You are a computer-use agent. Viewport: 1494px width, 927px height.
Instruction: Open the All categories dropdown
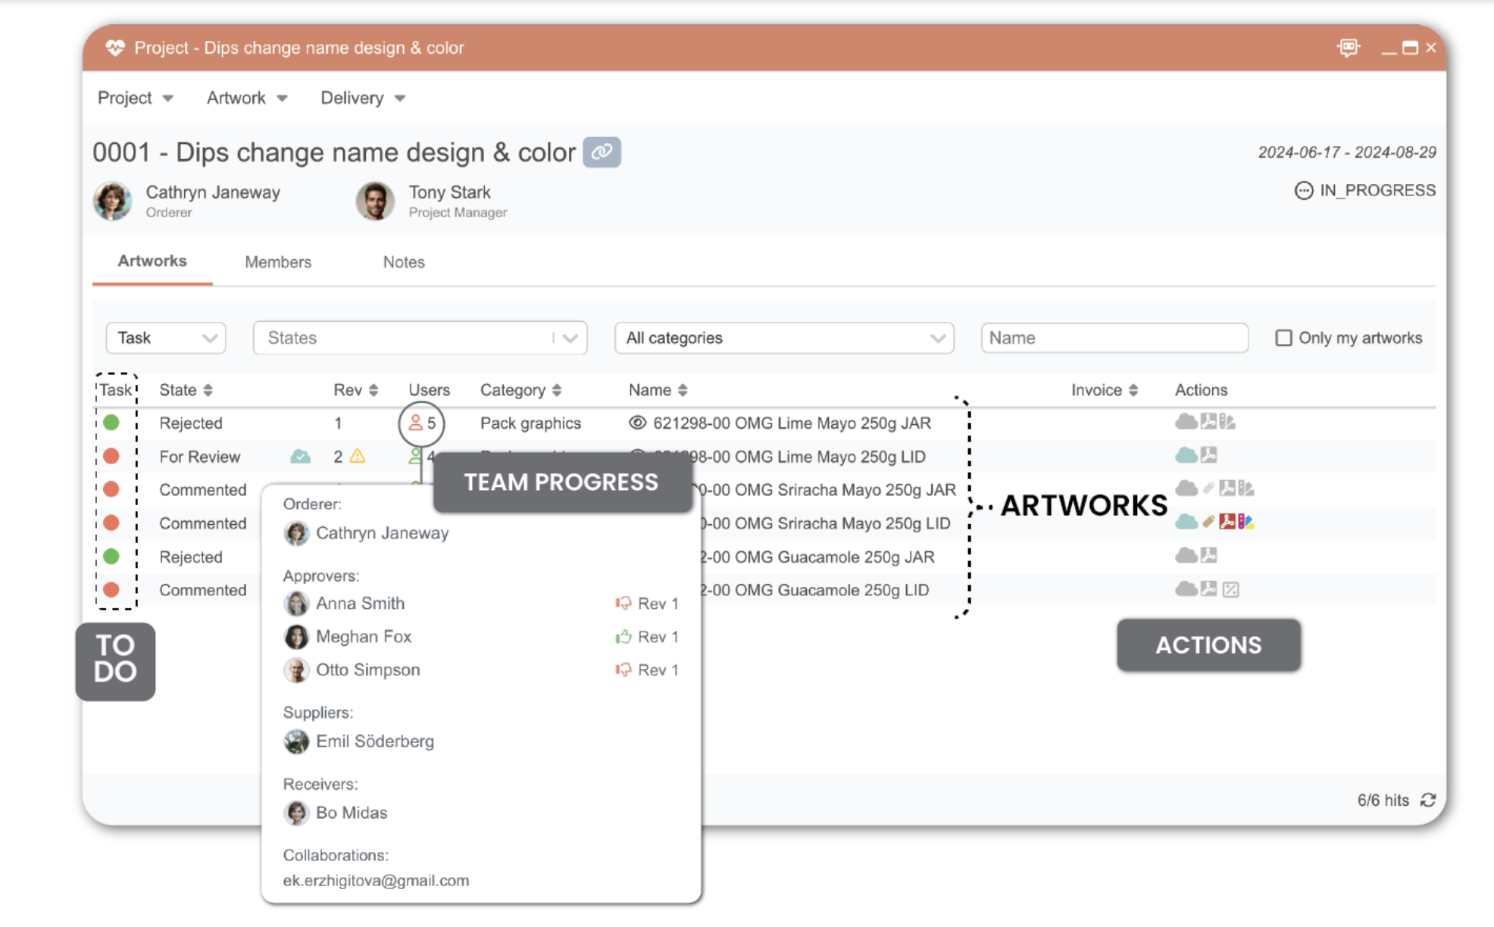coord(783,338)
